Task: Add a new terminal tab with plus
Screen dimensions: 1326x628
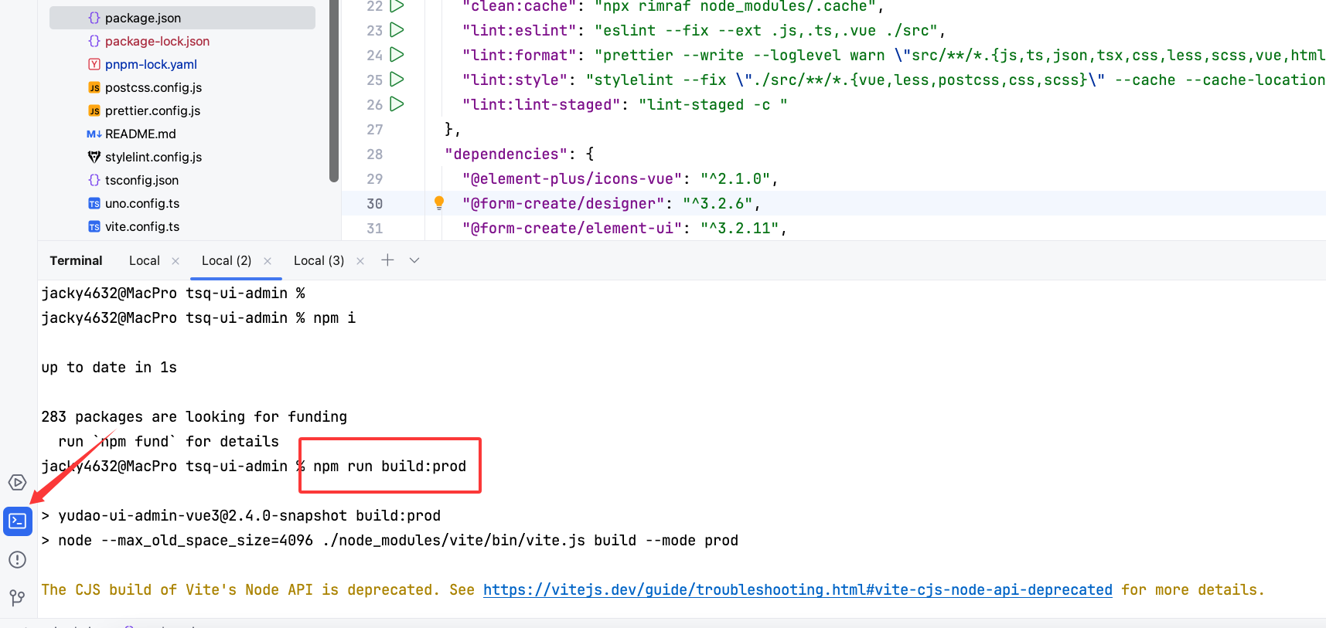Action: [387, 260]
